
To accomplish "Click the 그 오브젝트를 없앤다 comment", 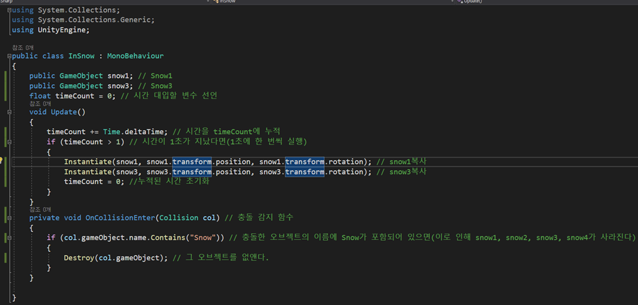I will (220, 258).
